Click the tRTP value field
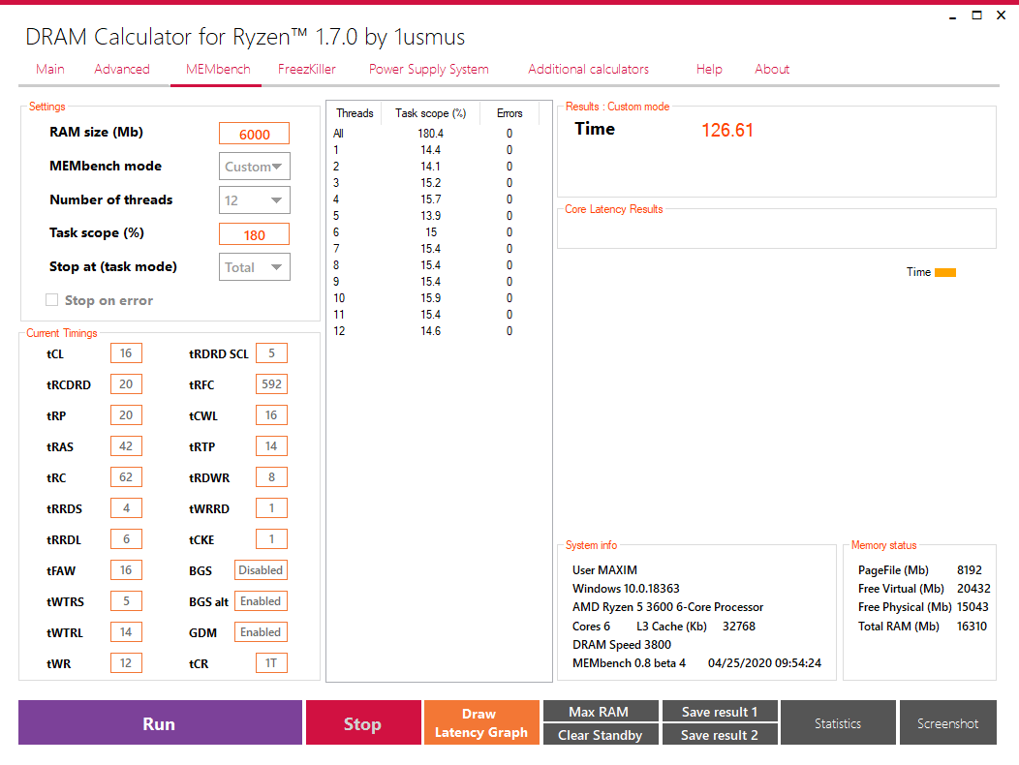The height and width of the screenshot is (765, 1019). [x=271, y=445]
